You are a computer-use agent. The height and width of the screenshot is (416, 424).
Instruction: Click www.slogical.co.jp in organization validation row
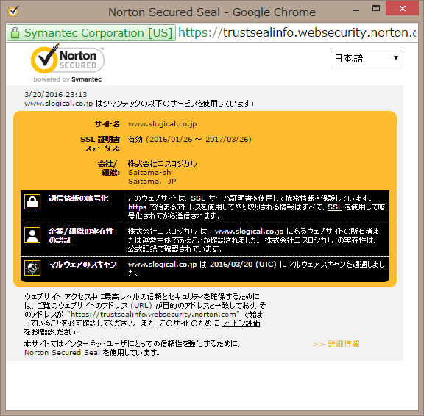click(x=249, y=232)
